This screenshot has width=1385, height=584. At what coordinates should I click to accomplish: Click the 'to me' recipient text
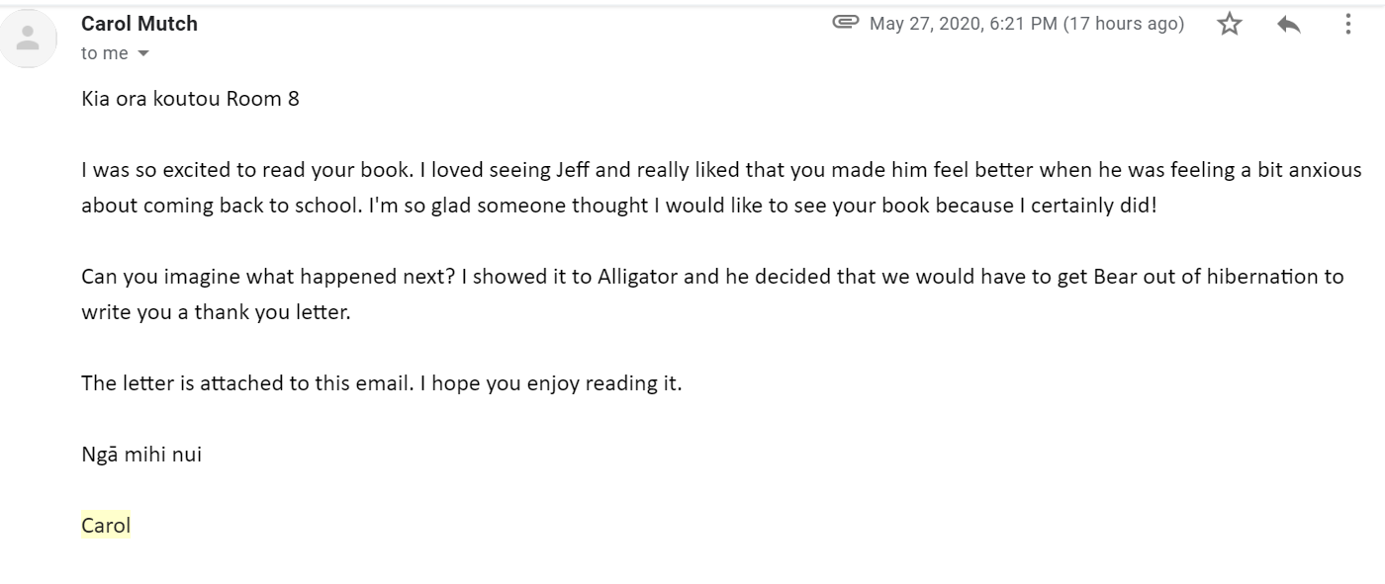coord(105,53)
